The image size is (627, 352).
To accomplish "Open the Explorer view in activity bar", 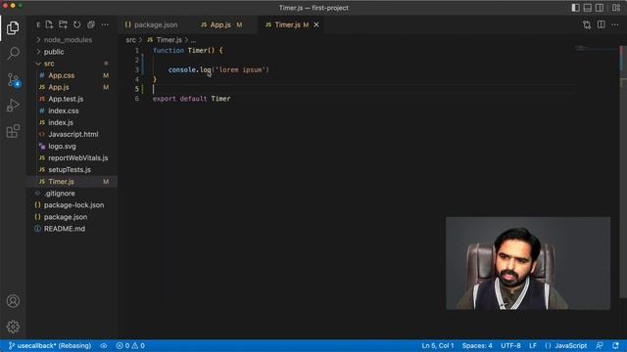I will click(13, 27).
